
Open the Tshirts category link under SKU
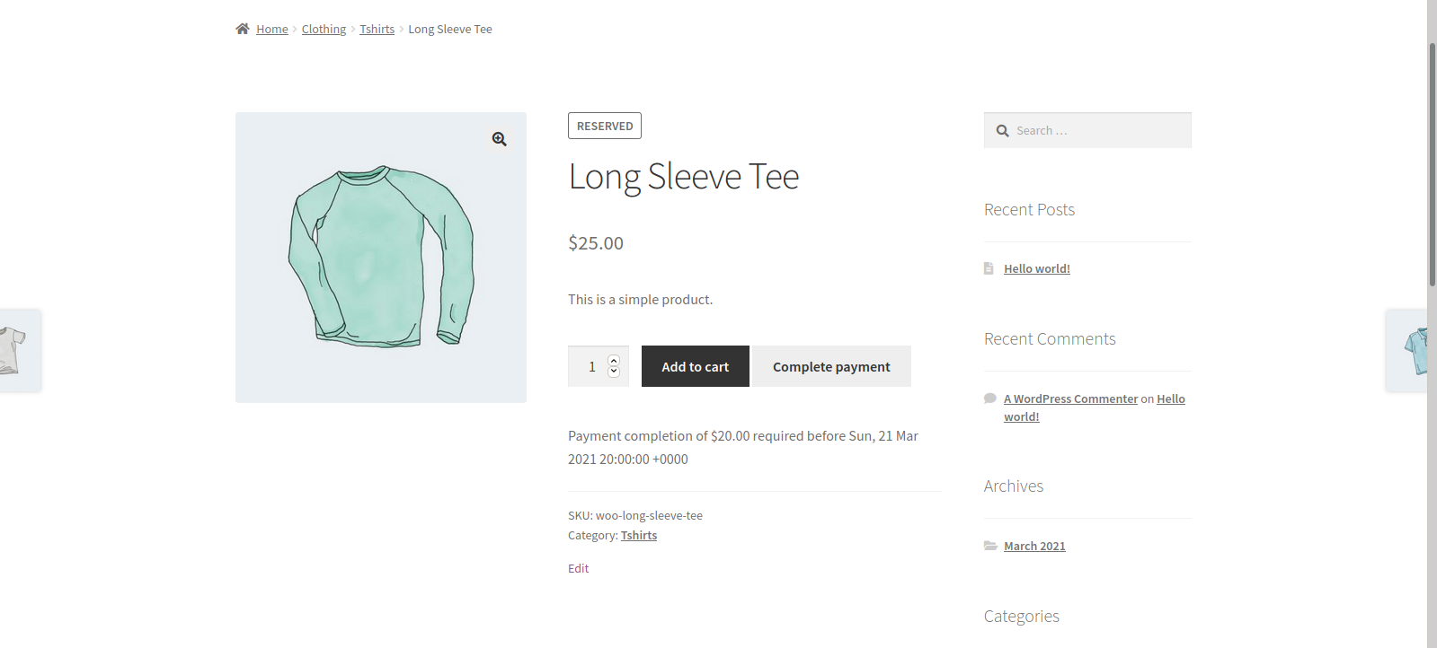coord(638,536)
